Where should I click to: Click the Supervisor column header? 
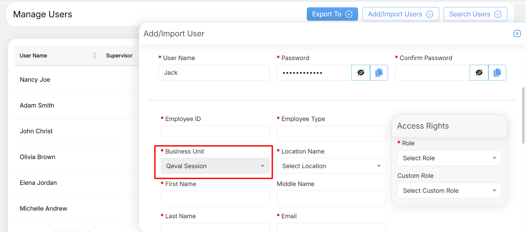click(119, 56)
